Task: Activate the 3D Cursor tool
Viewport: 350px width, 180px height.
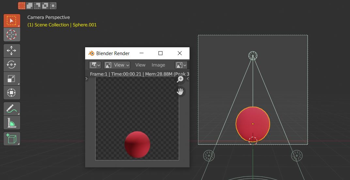Action: tap(12, 35)
